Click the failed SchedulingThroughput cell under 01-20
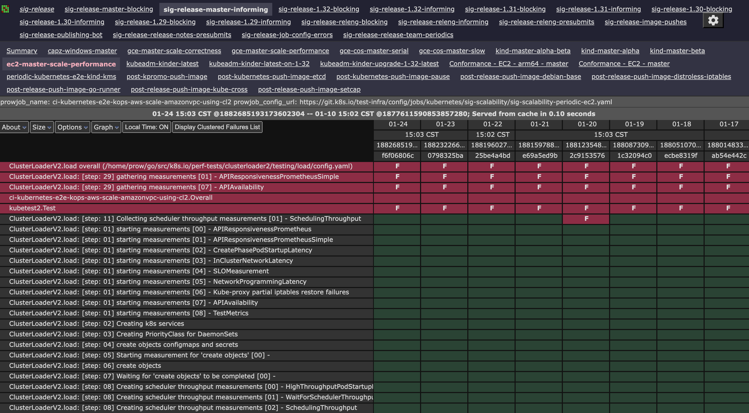The height and width of the screenshot is (413, 749). pos(586,219)
